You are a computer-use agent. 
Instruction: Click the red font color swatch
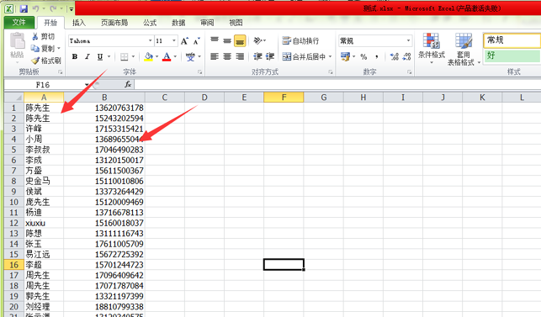click(167, 56)
